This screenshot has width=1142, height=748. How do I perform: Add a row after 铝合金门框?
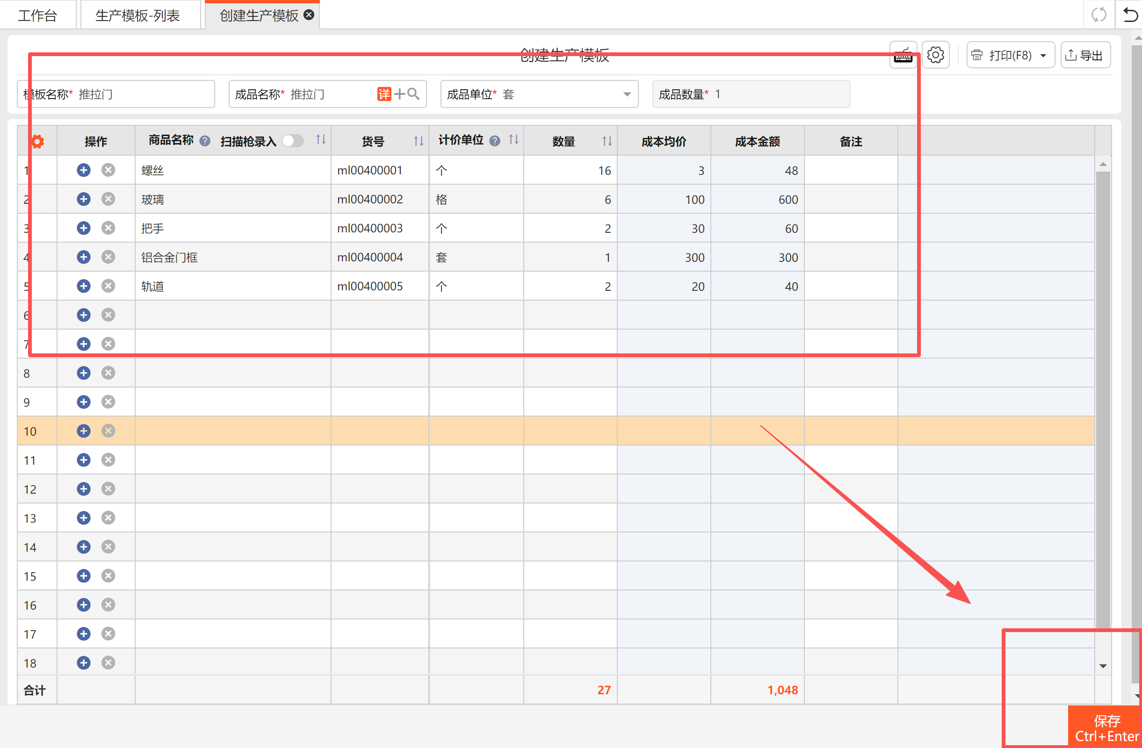tap(84, 257)
